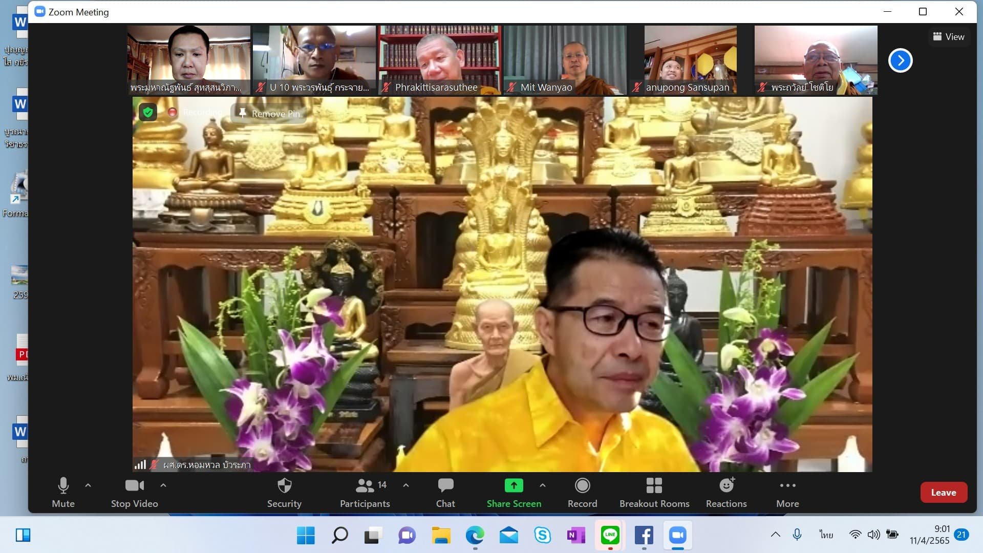Expand the arrow next to Participants
This screenshot has height=553, width=983.
pos(406,485)
